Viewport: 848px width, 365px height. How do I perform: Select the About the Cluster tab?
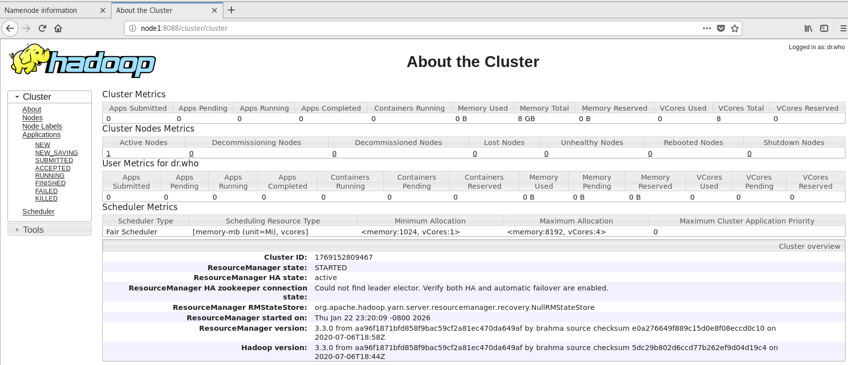click(144, 10)
